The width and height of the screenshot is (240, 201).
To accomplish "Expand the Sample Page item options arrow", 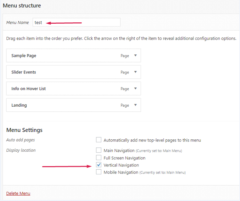I will (135, 55).
